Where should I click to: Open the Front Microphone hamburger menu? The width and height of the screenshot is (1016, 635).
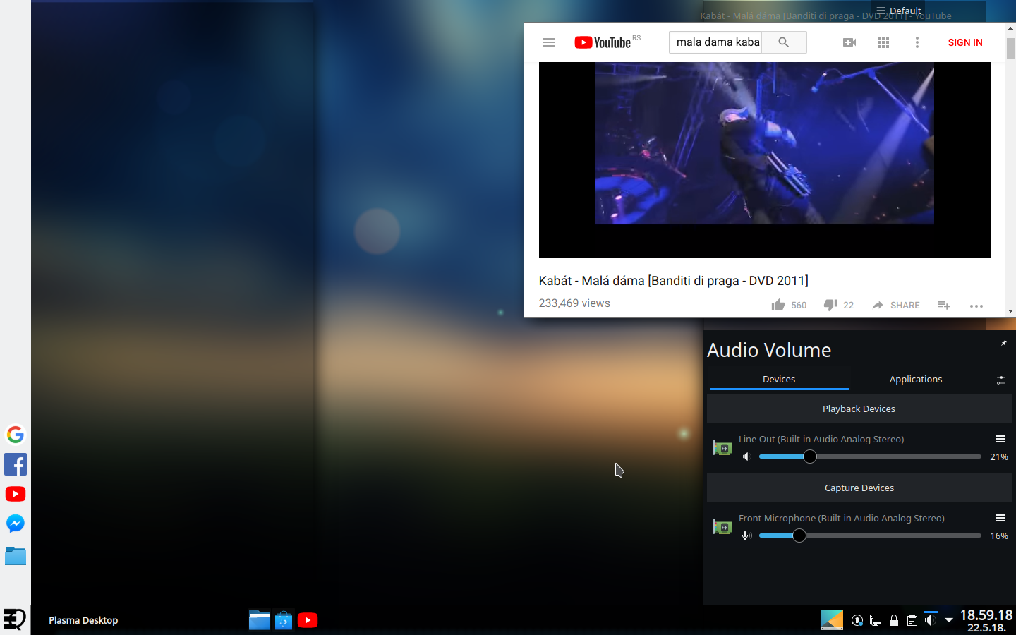1000,518
